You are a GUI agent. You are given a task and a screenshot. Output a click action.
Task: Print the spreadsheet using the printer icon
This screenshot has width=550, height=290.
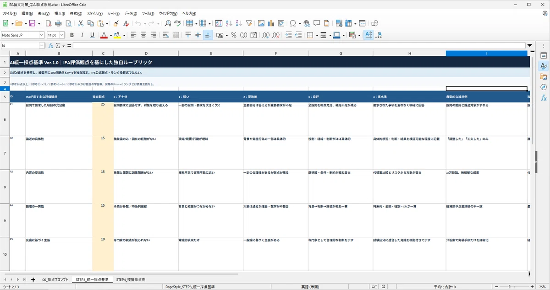coord(58,23)
